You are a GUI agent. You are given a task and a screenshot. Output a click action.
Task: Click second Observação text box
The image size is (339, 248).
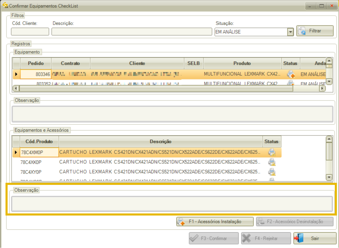[172, 204]
